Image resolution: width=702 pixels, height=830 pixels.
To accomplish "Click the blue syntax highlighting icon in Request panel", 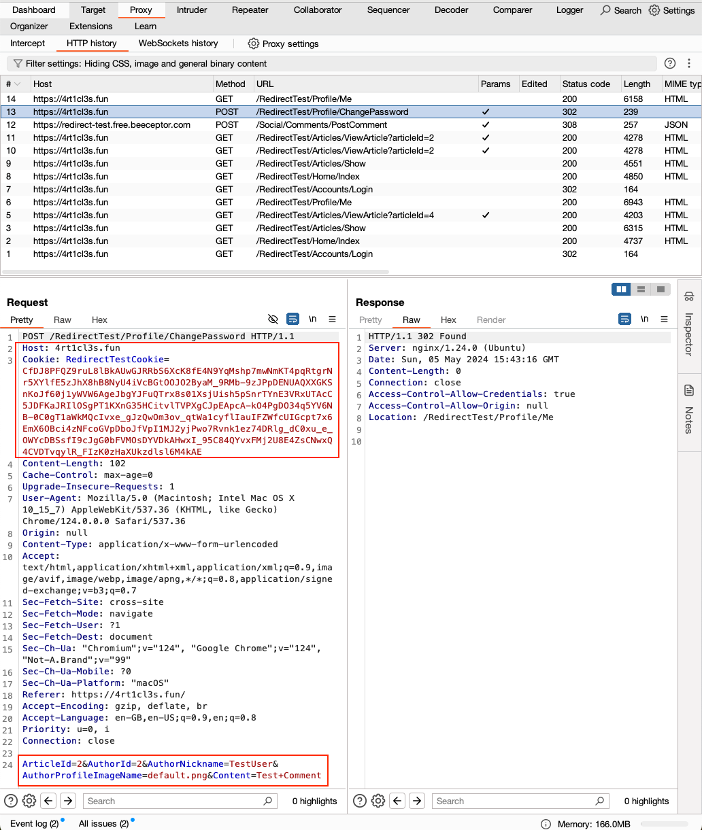I will (292, 319).
